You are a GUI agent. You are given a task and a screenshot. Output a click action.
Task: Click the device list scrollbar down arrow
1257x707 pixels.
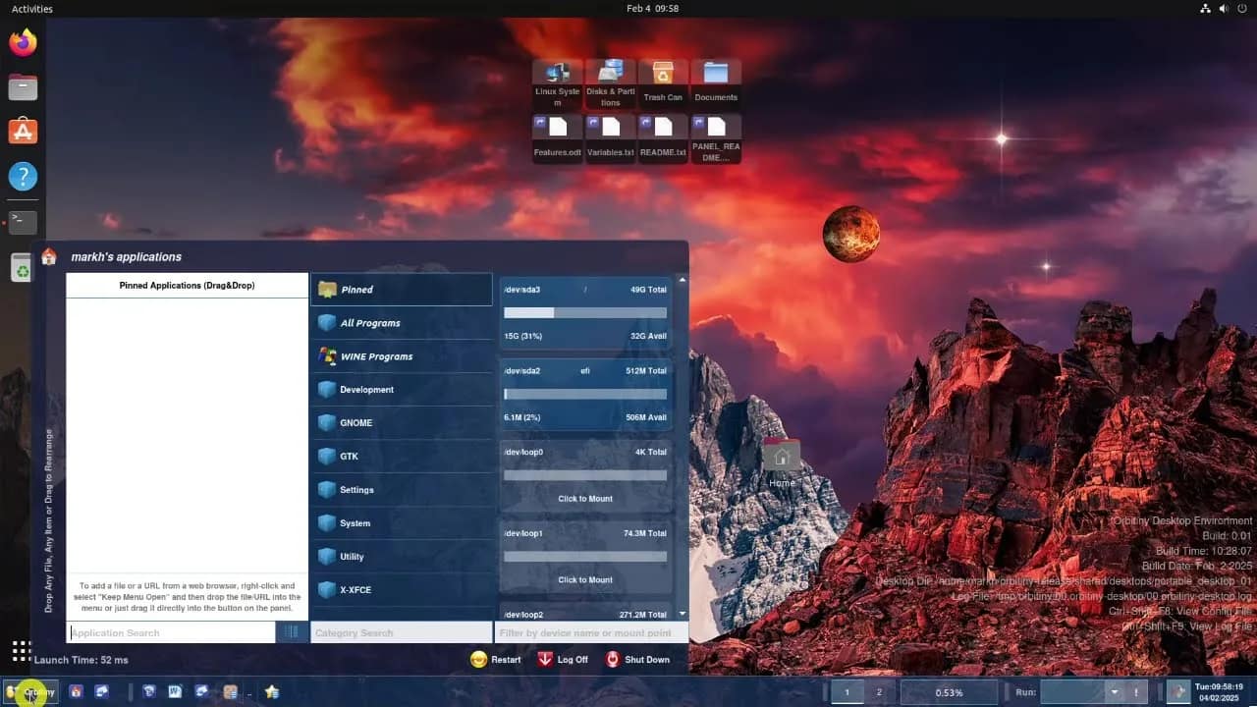coord(683,614)
